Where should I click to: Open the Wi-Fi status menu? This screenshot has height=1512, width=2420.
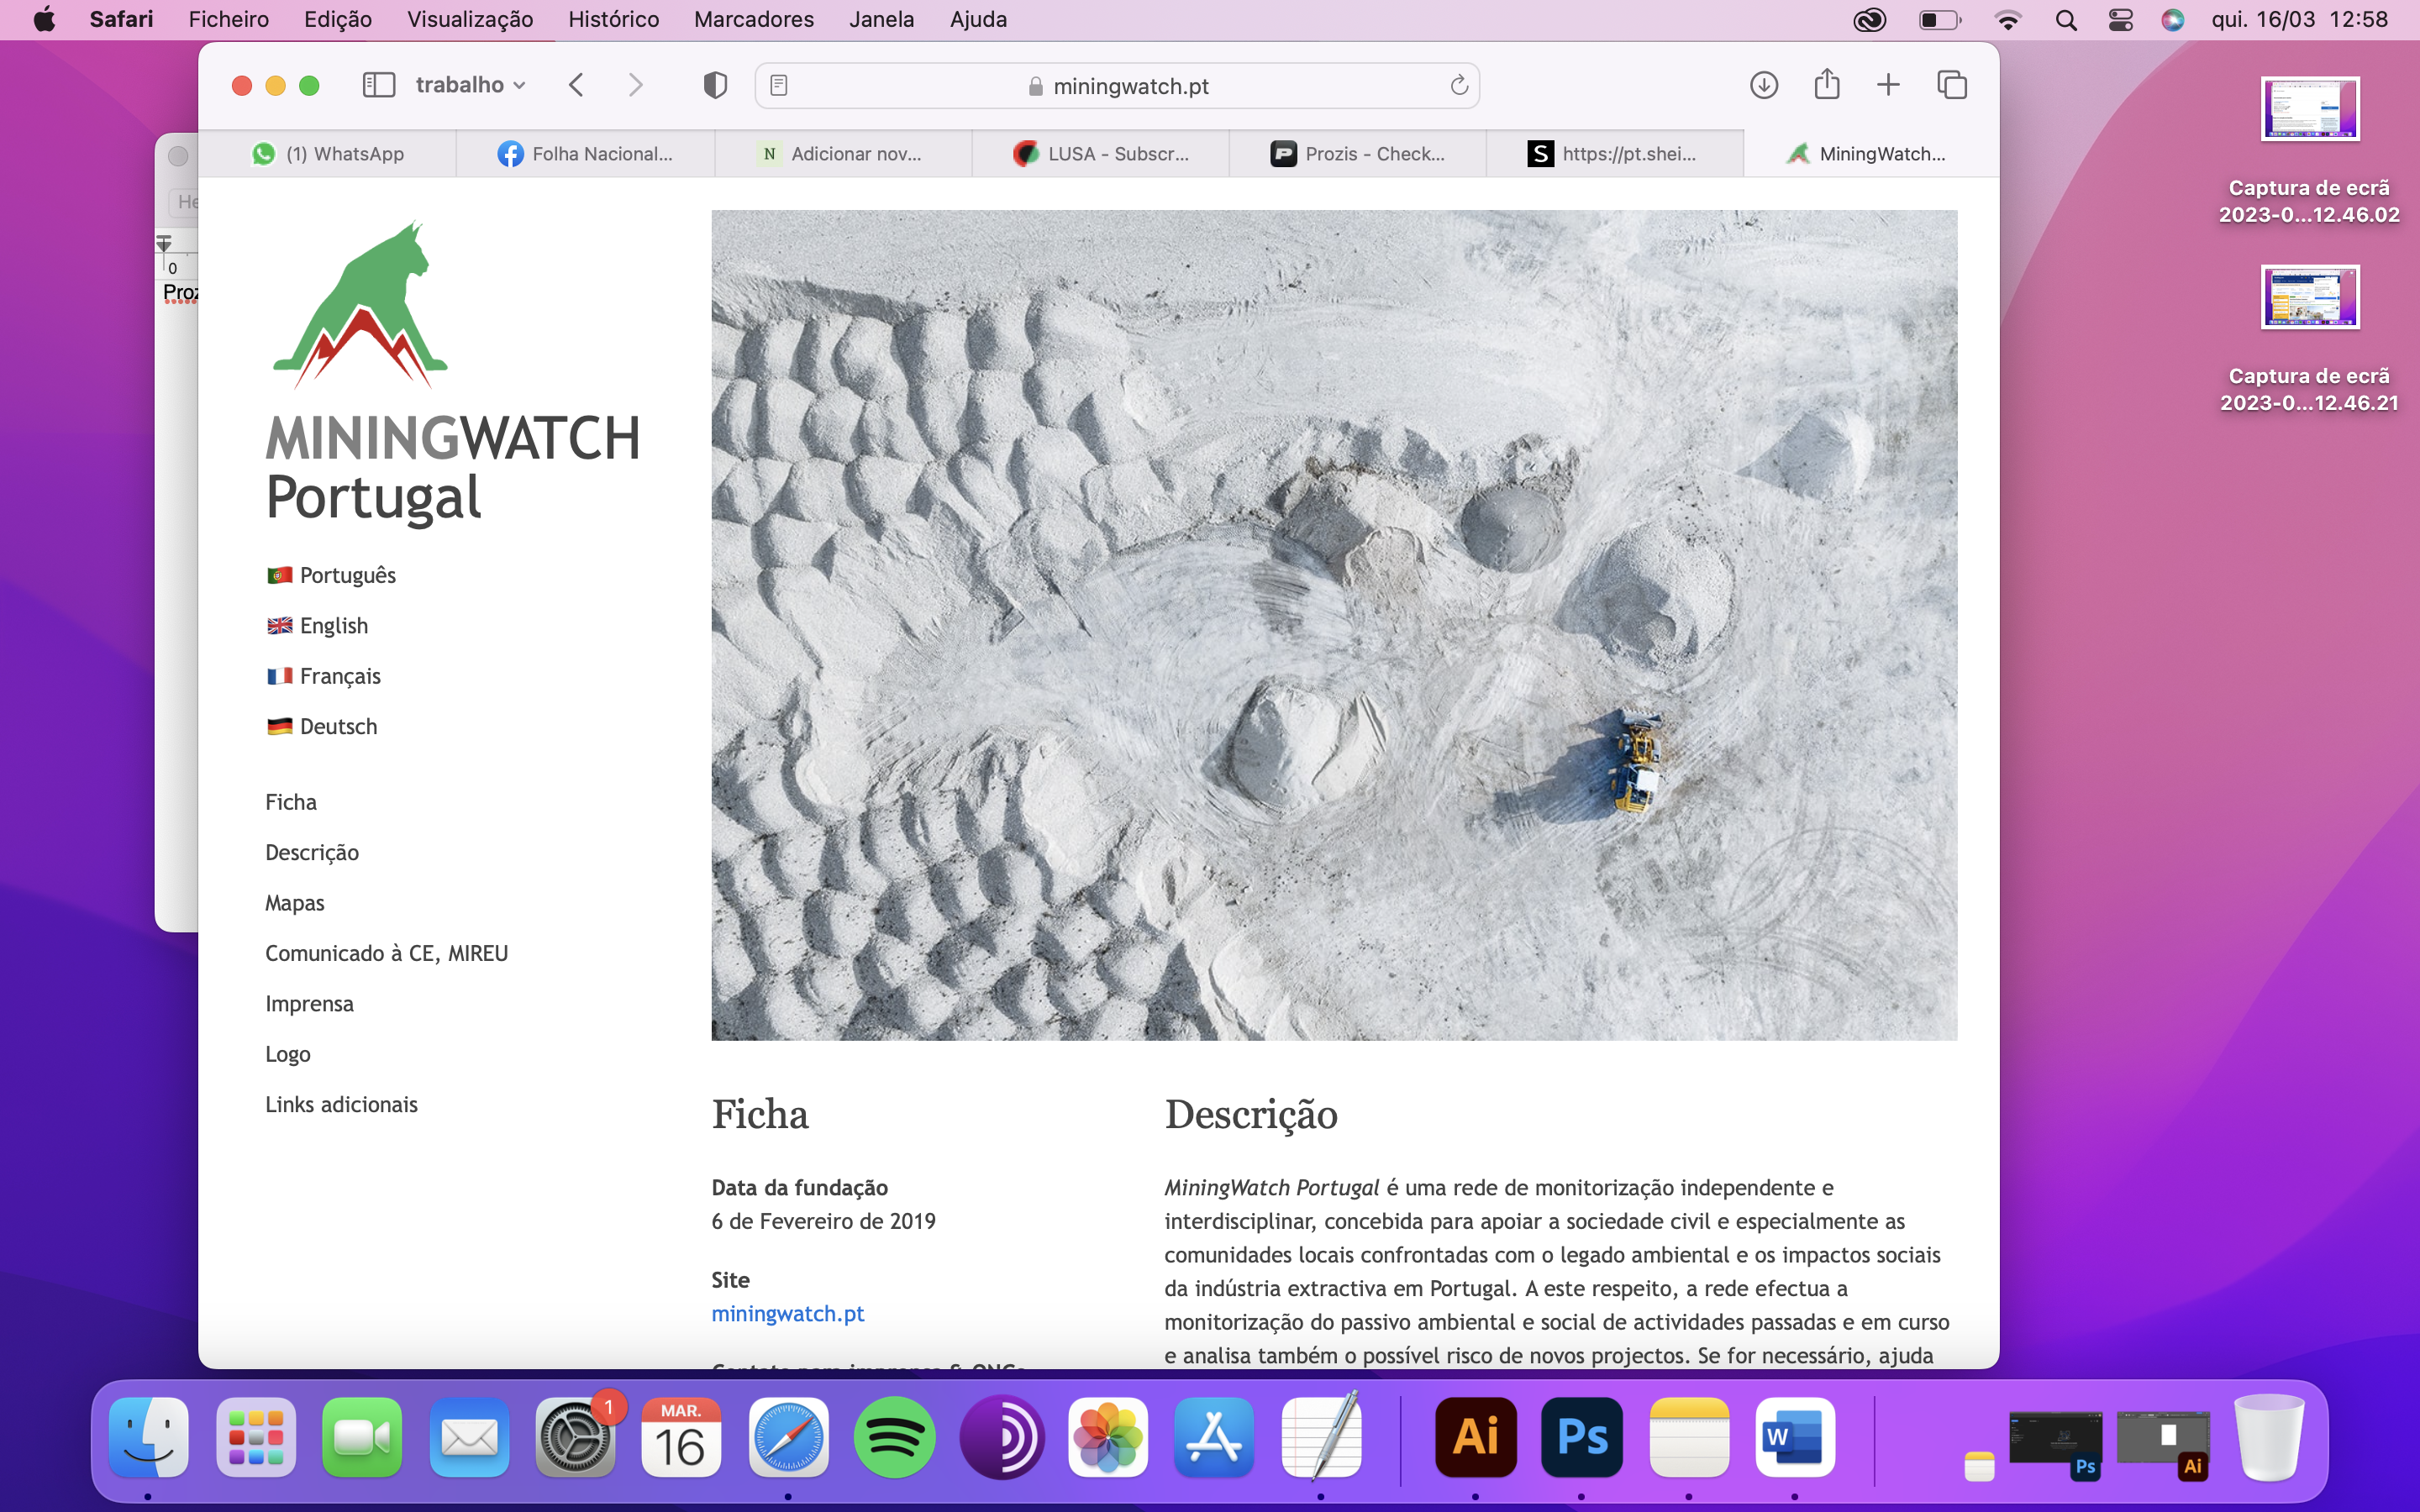click(2008, 20)
